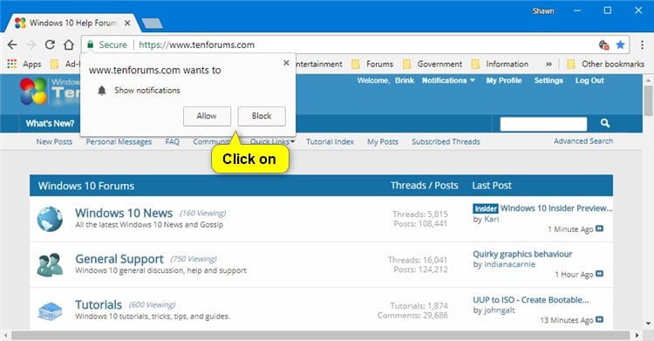Image resolution: width=654 pixels, height=341 pixels.
Task: Click the address bar URL
Action: [x=196, y=44]
